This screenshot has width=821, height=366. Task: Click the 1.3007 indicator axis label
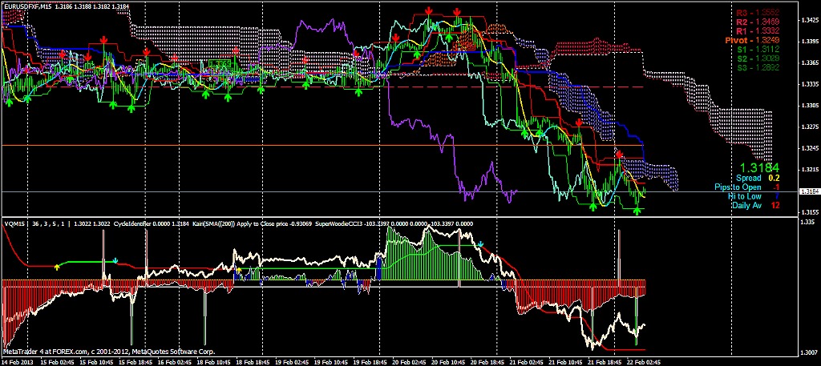[810, 352]
